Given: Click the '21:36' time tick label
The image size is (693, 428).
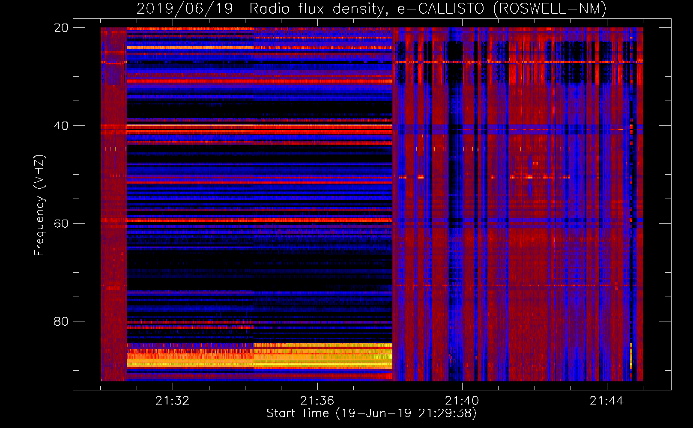Looking at the screenshot, I should [x=317, y=401].
